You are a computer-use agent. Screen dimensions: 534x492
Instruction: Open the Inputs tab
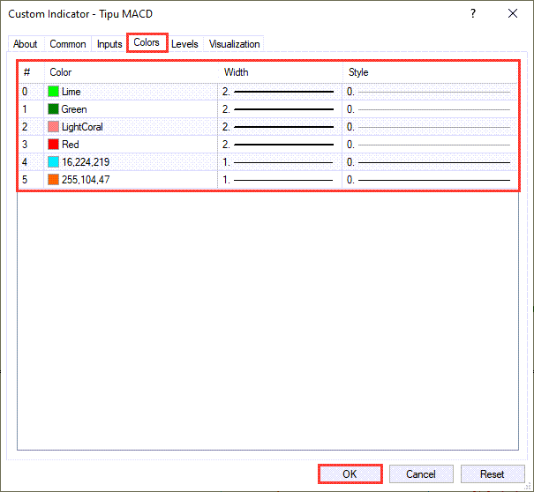[x=109, y=44]
